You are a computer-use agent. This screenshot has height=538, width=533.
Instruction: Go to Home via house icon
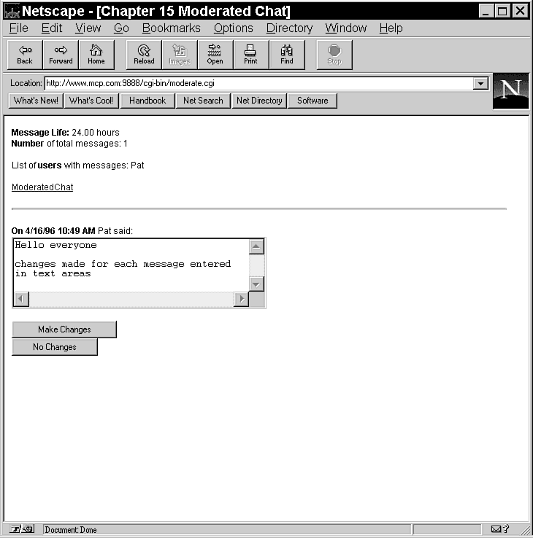[96, 55]
